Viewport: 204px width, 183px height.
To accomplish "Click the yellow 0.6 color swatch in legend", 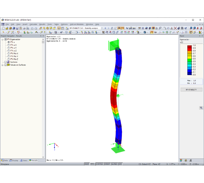I will pyautogui.click(x=190, y=57).
